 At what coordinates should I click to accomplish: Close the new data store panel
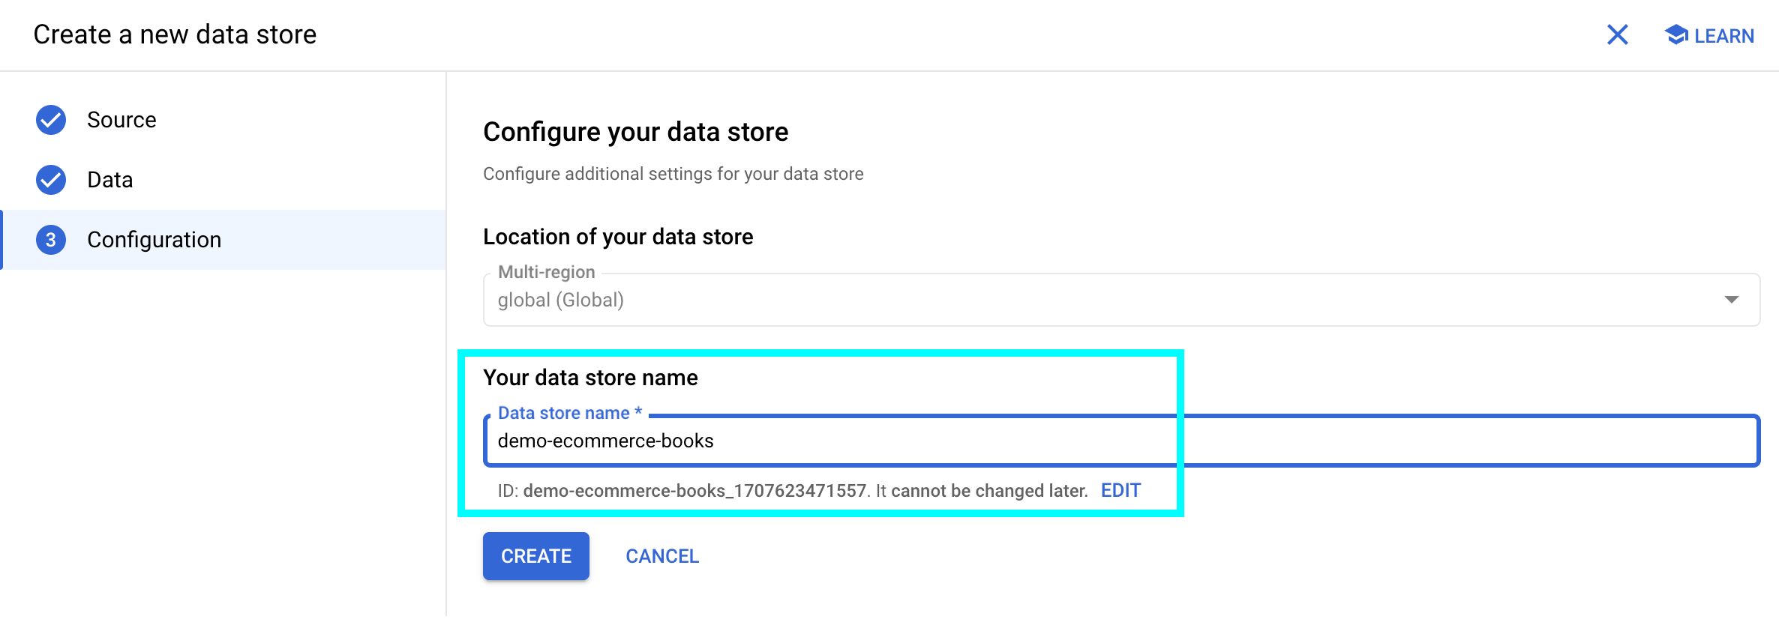(1617, 34)
